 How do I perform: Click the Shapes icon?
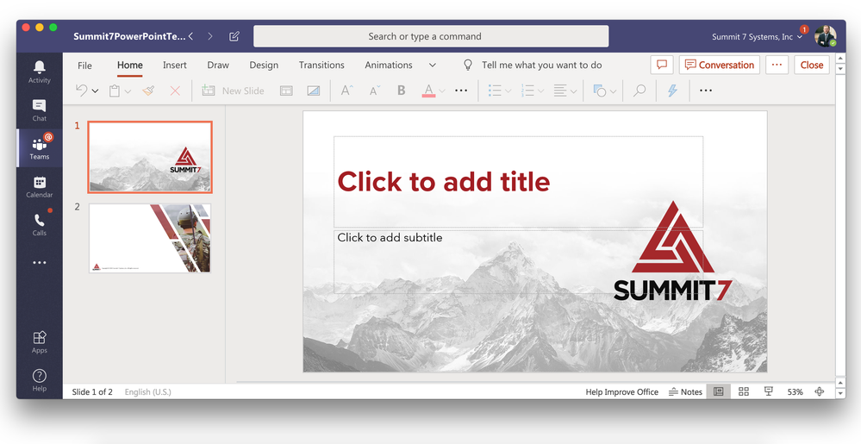600,91
